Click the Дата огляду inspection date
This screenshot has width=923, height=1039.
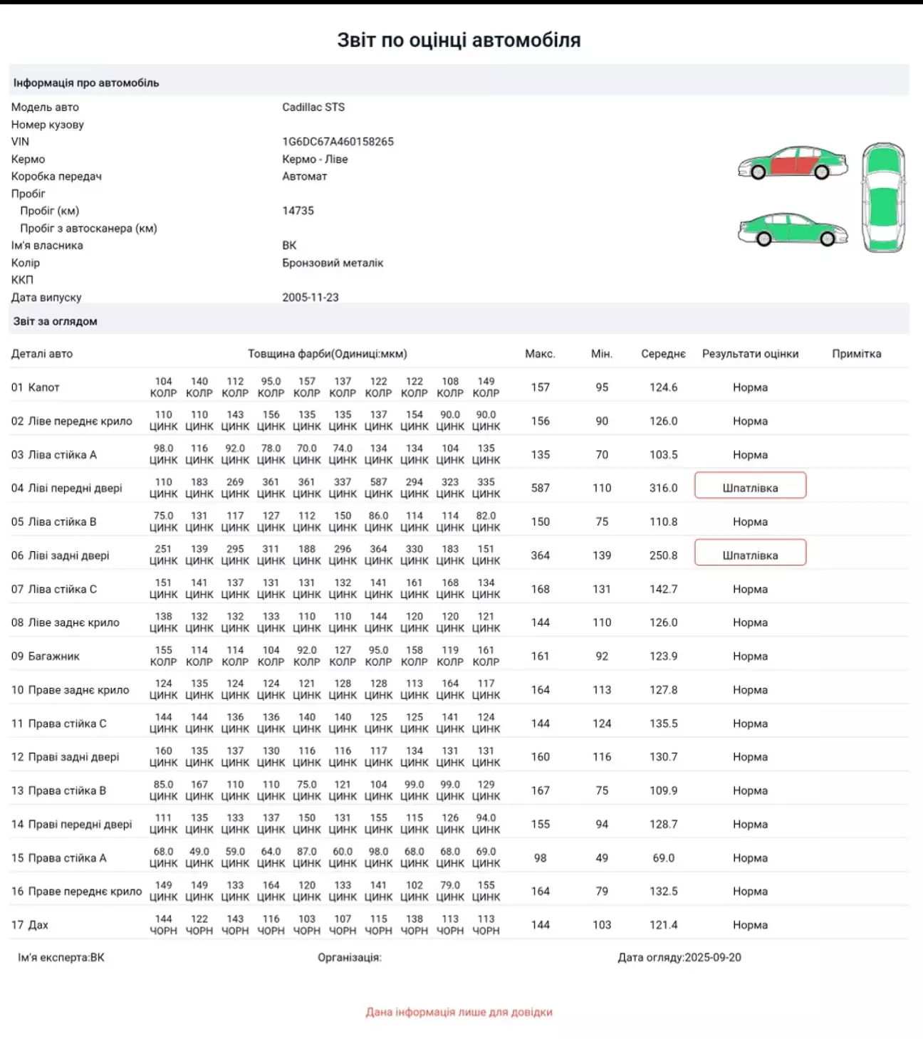pos(679,958)
